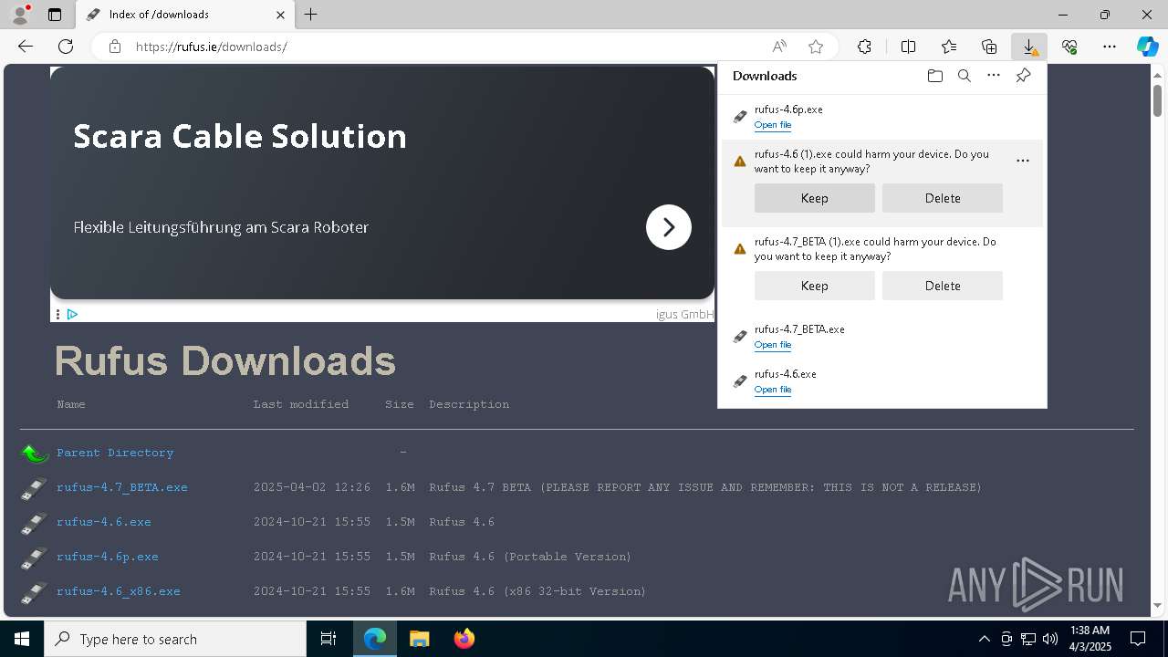The image size is (1168, 657).
Task: Add this page to favorites star
Action: point(816,47)
